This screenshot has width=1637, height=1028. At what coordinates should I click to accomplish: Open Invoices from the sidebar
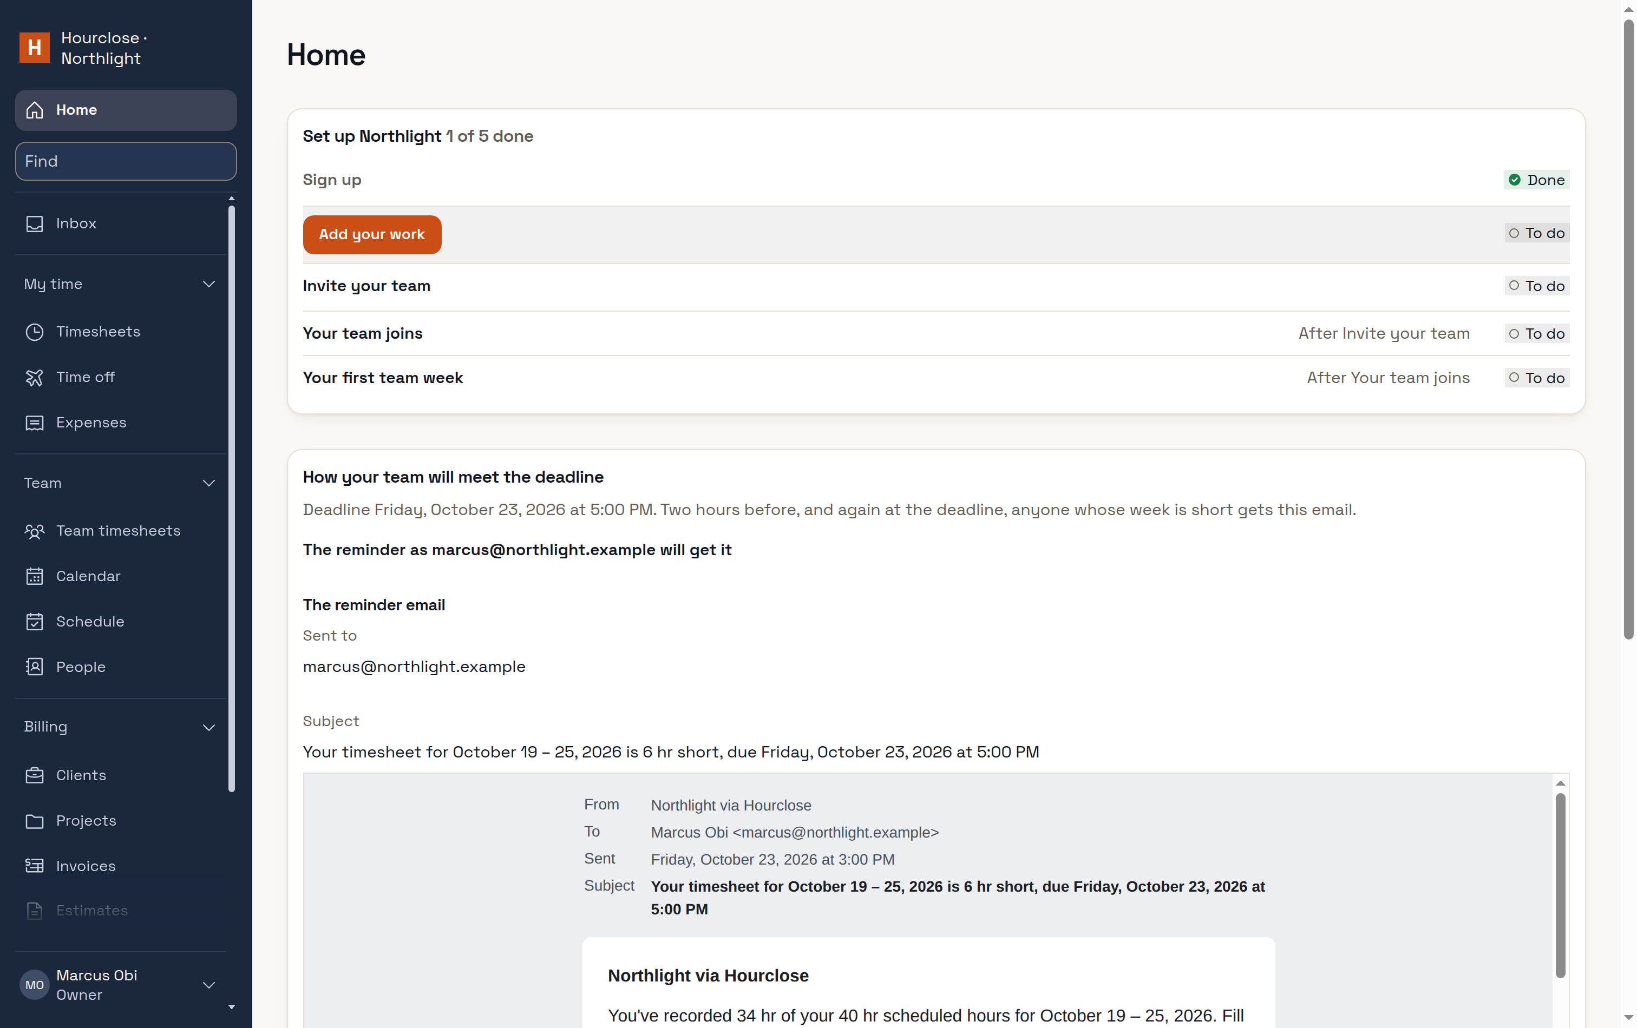[x=121, y=866]
